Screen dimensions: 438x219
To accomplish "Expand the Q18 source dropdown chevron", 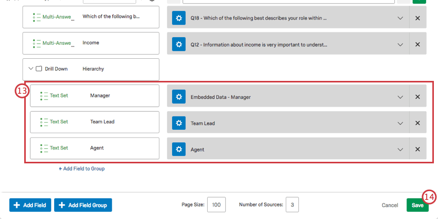I will [400, 18].
